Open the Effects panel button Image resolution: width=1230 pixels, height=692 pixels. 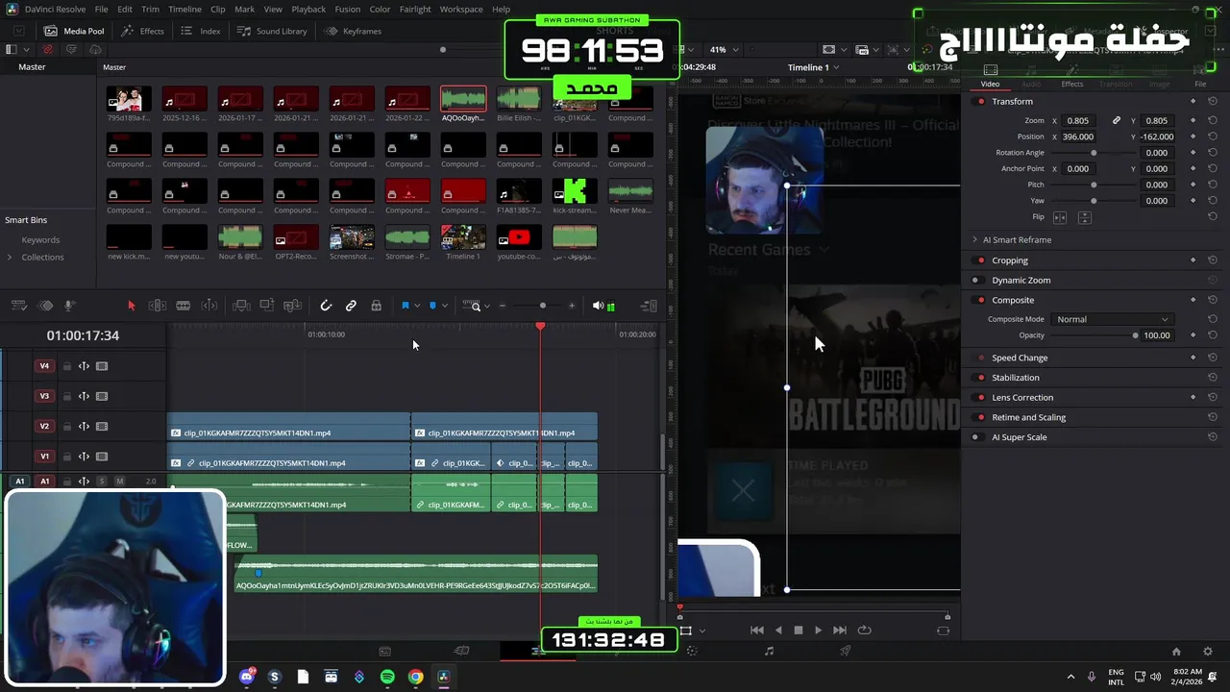pyautogui.click(x=143, y=31)
